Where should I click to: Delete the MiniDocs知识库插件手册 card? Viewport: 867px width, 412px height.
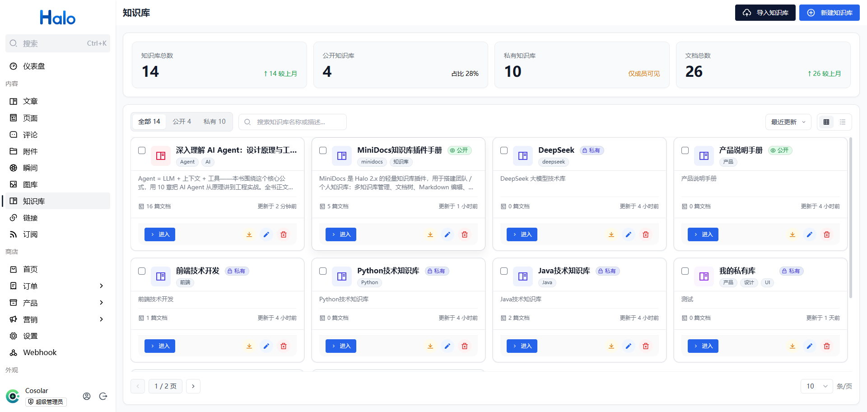(465, 234)
